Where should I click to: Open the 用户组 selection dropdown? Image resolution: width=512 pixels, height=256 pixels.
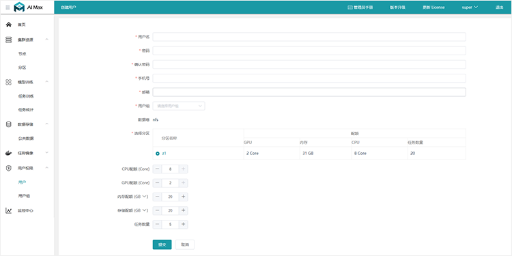[x=179, y=106]
